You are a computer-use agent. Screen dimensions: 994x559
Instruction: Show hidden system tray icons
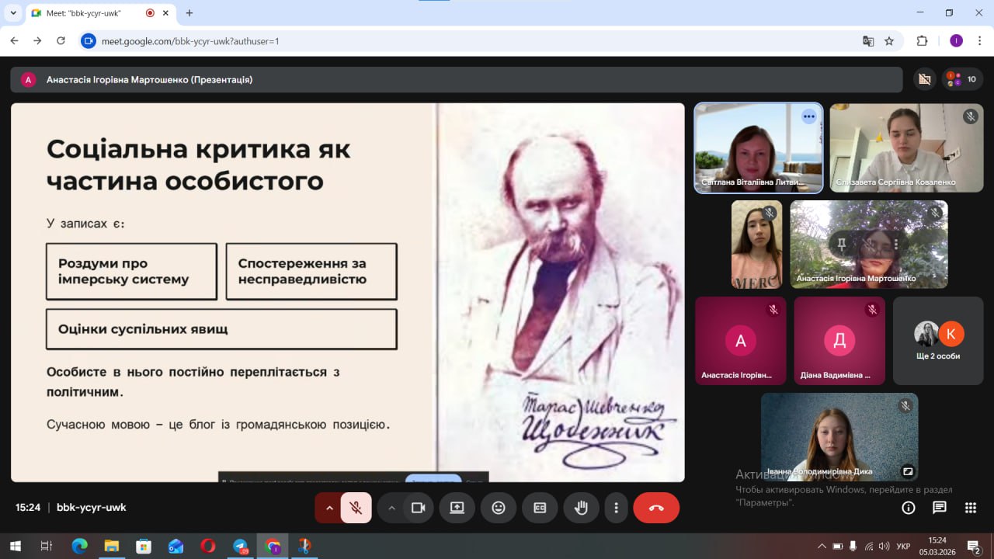[x=822, y=547]
